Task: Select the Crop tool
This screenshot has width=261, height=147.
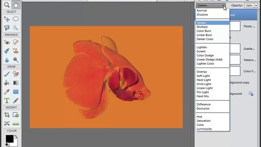Action: click(7, 115)
